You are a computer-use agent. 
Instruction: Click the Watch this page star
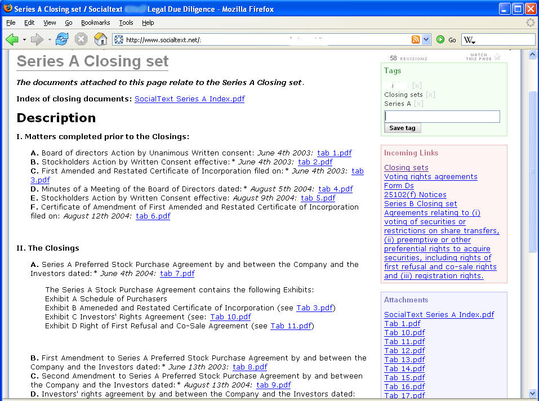coord(497,57)
